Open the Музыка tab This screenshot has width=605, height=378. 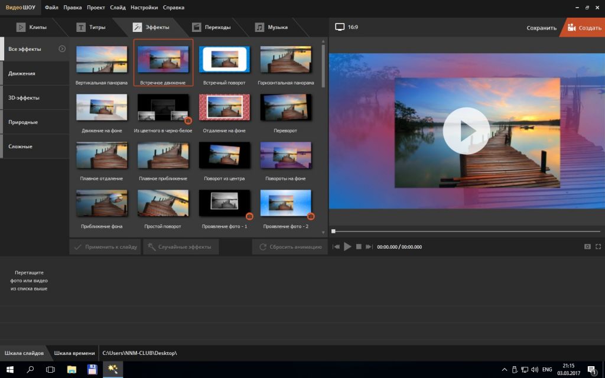[x=277, y=27]
